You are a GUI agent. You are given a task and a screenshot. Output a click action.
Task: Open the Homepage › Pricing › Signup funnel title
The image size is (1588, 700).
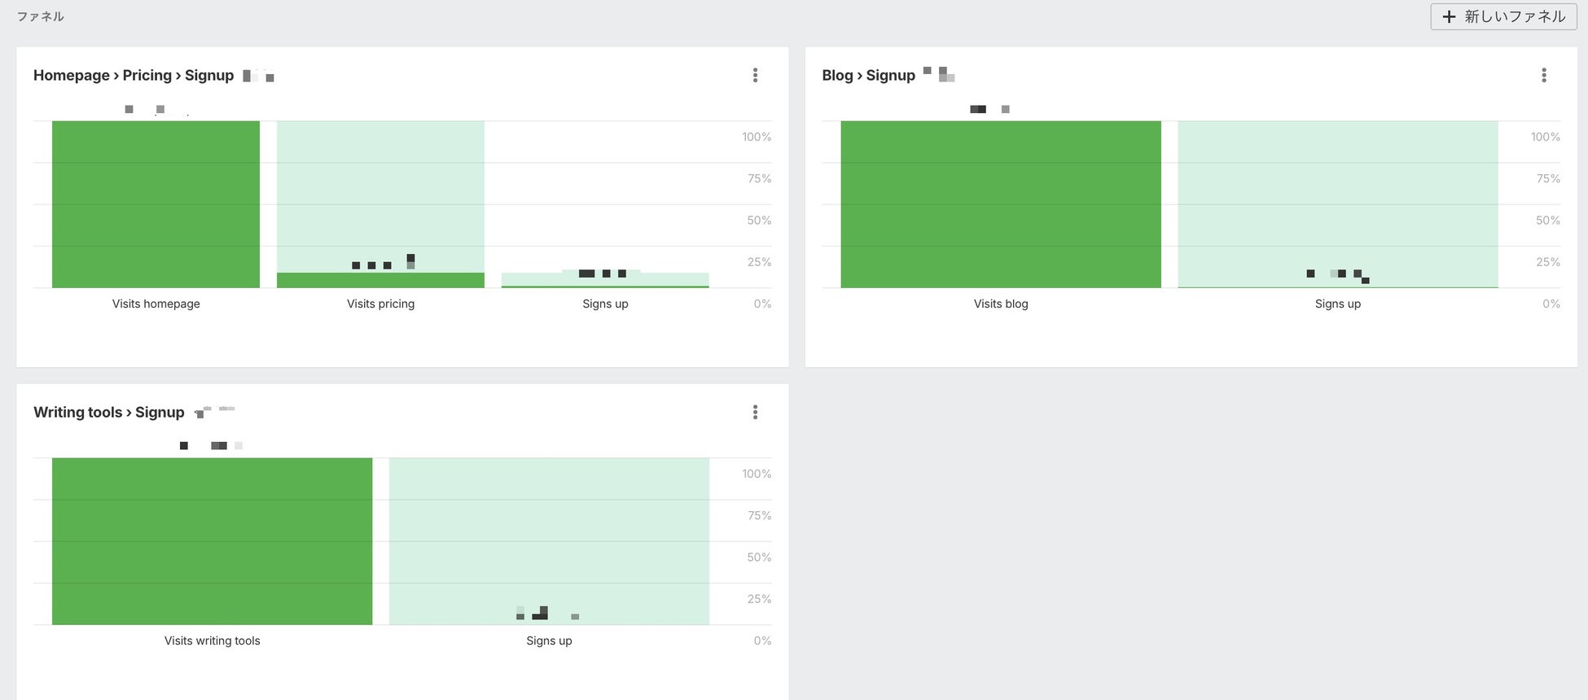134,75
